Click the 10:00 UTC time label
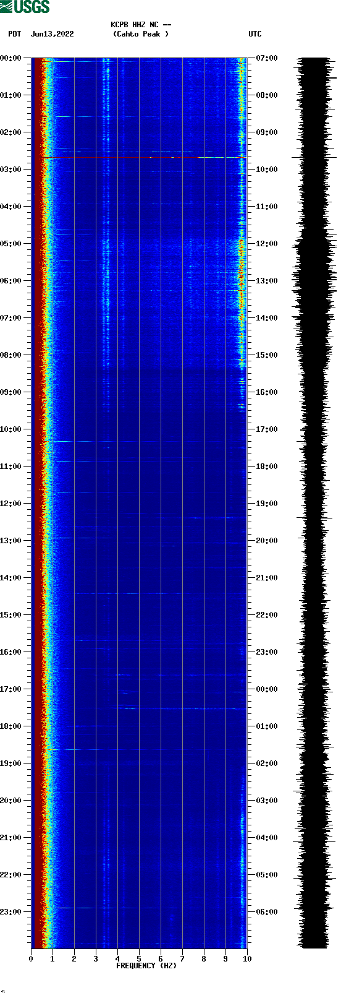The height and width of the screenshot is (998, 341). (x=267, y=170)
